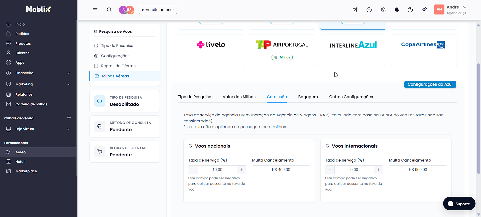Open the search magnifier icon
This screenshot has height=217, width=481.
(x=109, y=10)
